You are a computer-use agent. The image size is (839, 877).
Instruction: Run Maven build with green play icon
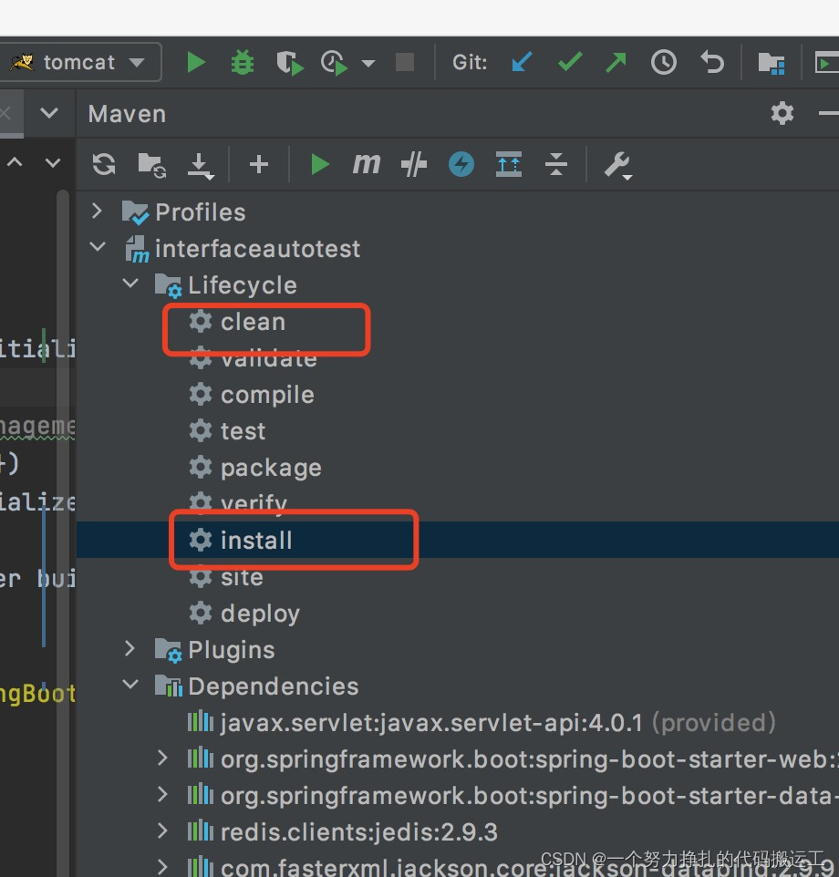319,164
